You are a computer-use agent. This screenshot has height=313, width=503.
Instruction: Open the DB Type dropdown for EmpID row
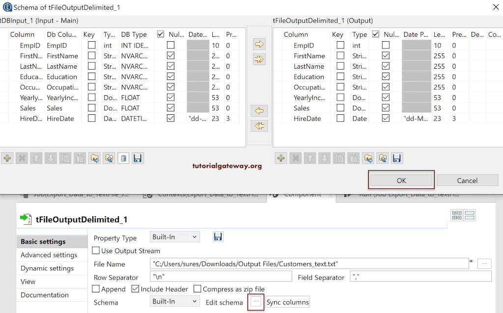point(135,45)
